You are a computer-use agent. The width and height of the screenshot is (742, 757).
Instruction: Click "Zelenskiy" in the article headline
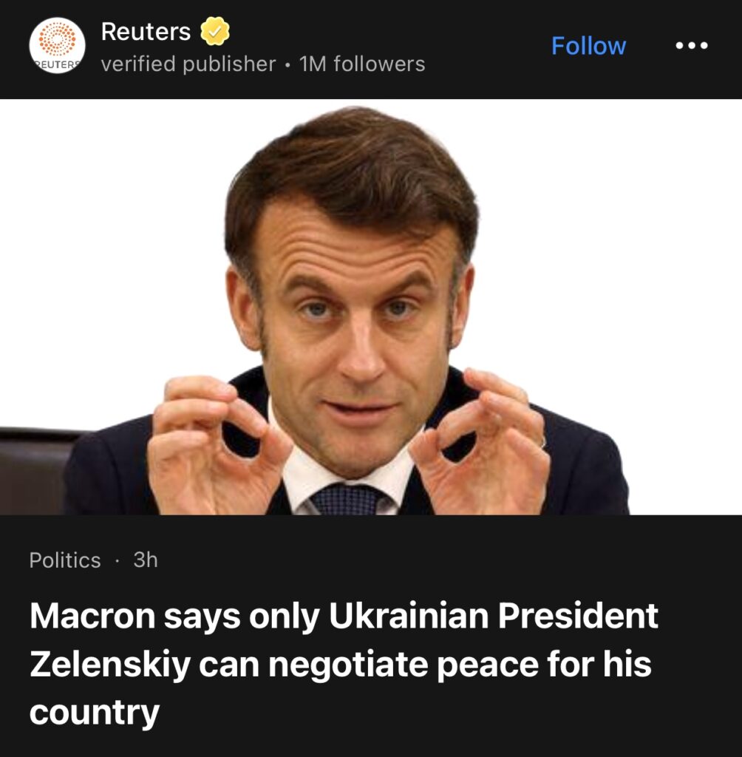point(109,665)
